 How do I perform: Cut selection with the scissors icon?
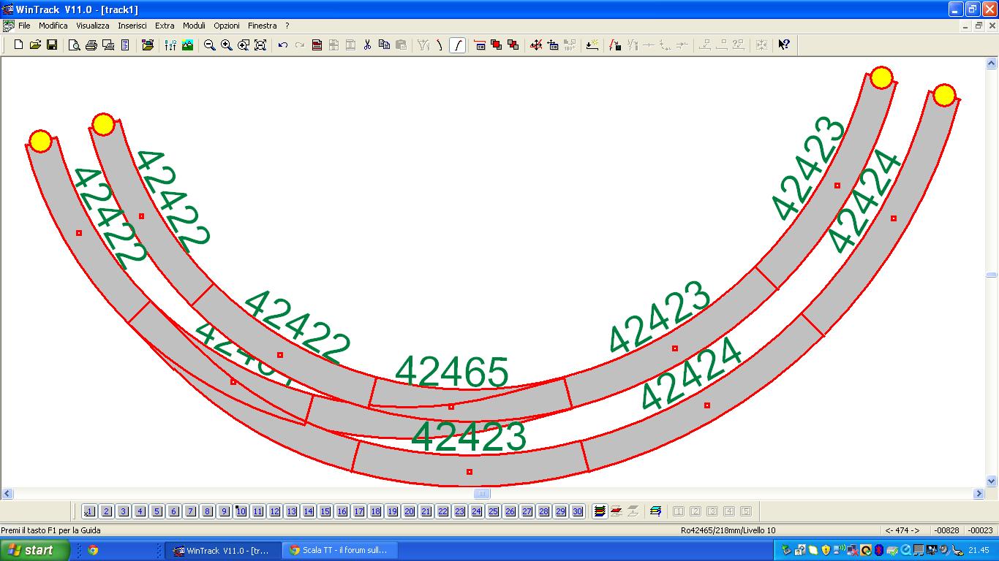coord(367,45)
